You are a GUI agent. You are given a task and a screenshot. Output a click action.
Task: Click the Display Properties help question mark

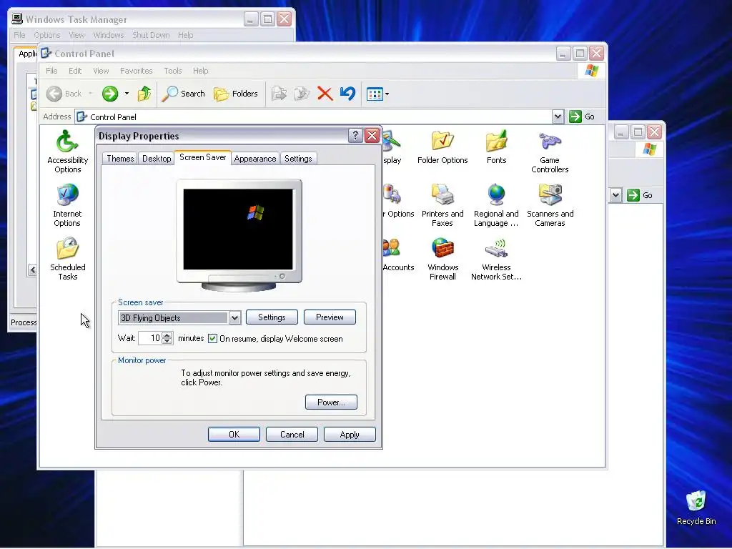point(355,136)
